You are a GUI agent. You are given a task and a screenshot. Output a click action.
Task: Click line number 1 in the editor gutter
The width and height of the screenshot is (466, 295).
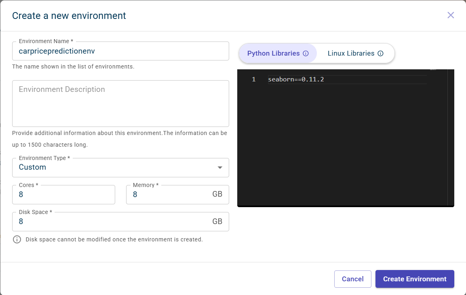pos(253,79)
